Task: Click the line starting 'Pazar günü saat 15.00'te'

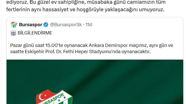Action: tap(92, 45)
